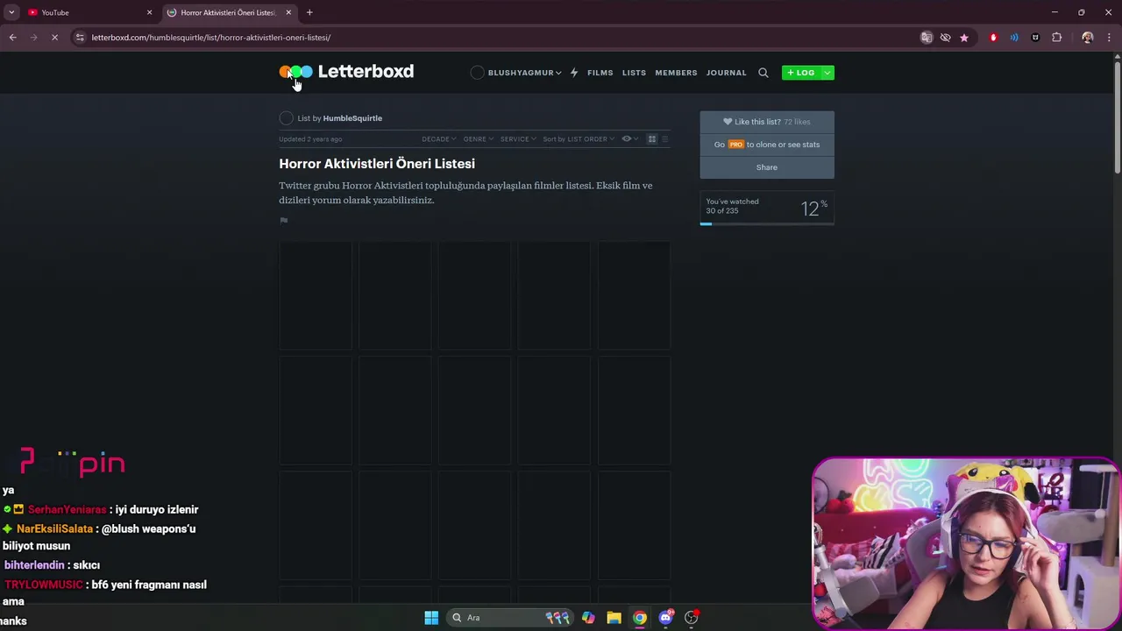Open Google Translate icon in the address bar
Image resolution: width=1122 pixels, height=631 pixels.
coord(927,38)
